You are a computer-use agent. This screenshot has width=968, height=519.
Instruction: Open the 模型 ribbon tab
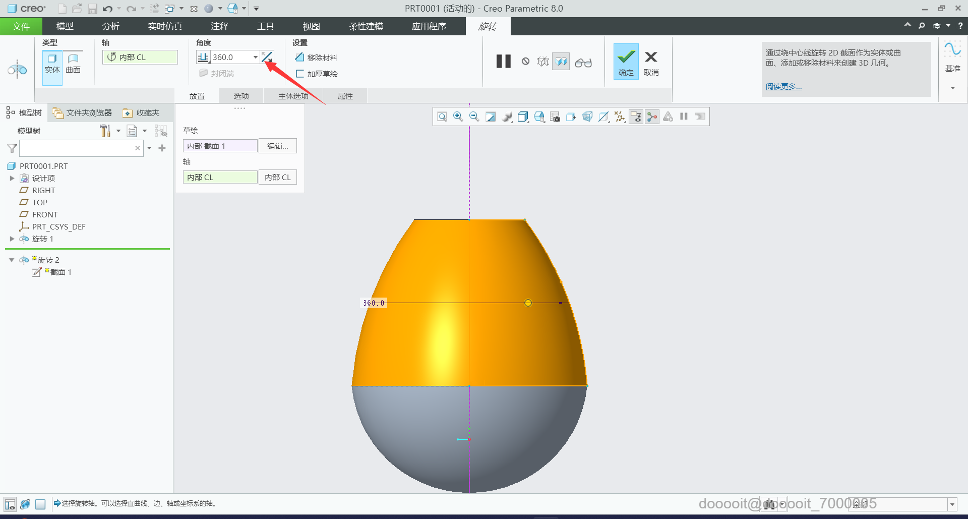point(65,26)
